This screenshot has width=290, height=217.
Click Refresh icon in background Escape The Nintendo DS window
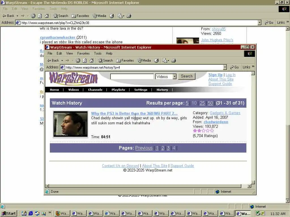tap(40, 16)
